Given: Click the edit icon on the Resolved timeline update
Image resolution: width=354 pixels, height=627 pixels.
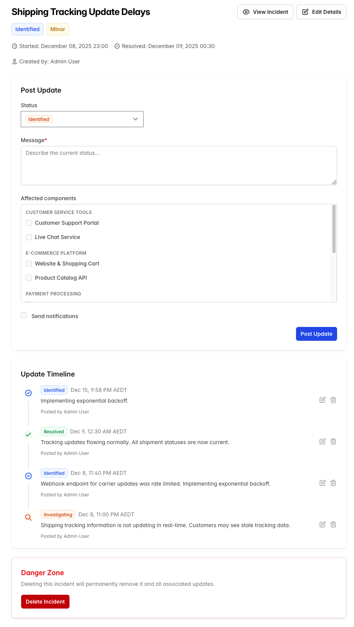Looking at the screenshot, I should click(x=323, y=441).
